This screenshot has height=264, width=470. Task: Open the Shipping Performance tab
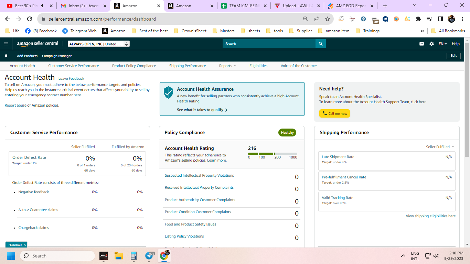click(188, 66)
